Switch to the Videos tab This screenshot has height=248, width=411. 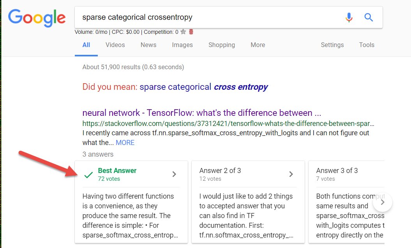(115, 45)
